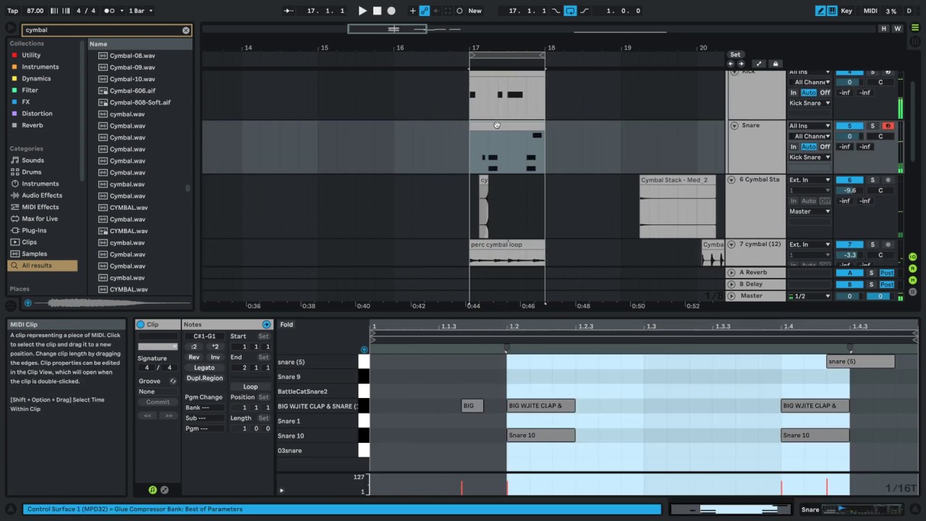Click the New capture scene button

[475, 11]
